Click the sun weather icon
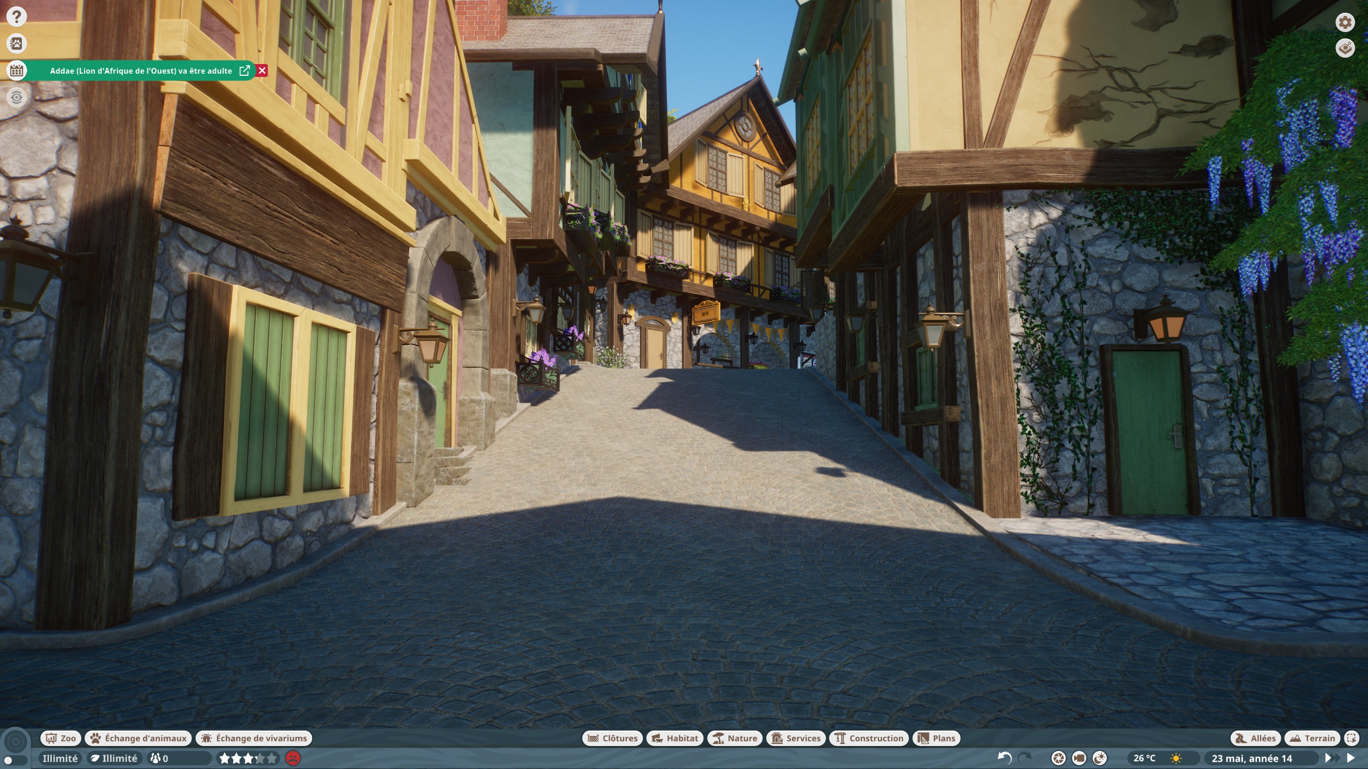The width and height of the screenshot is (1368, 769). click(x=1176, y=758)
